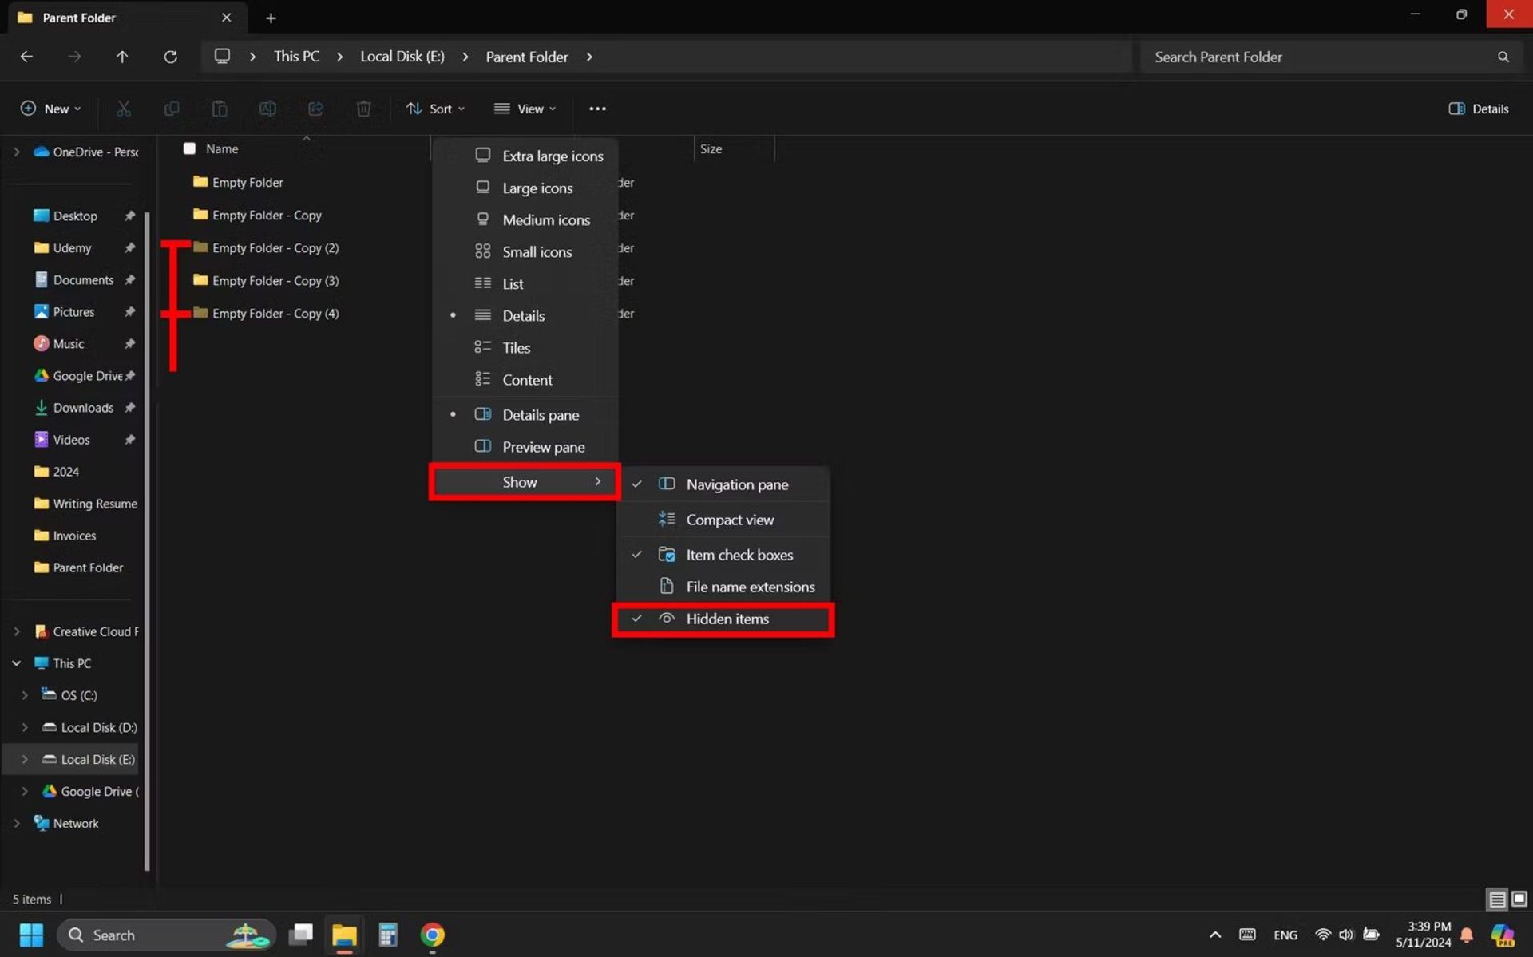Toggle Item check boxes display
The image size is (1533, 957).
click(739, 553)
